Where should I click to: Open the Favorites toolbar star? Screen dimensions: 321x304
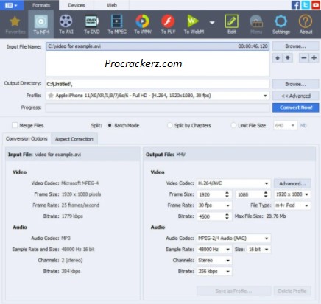(15, 24)
